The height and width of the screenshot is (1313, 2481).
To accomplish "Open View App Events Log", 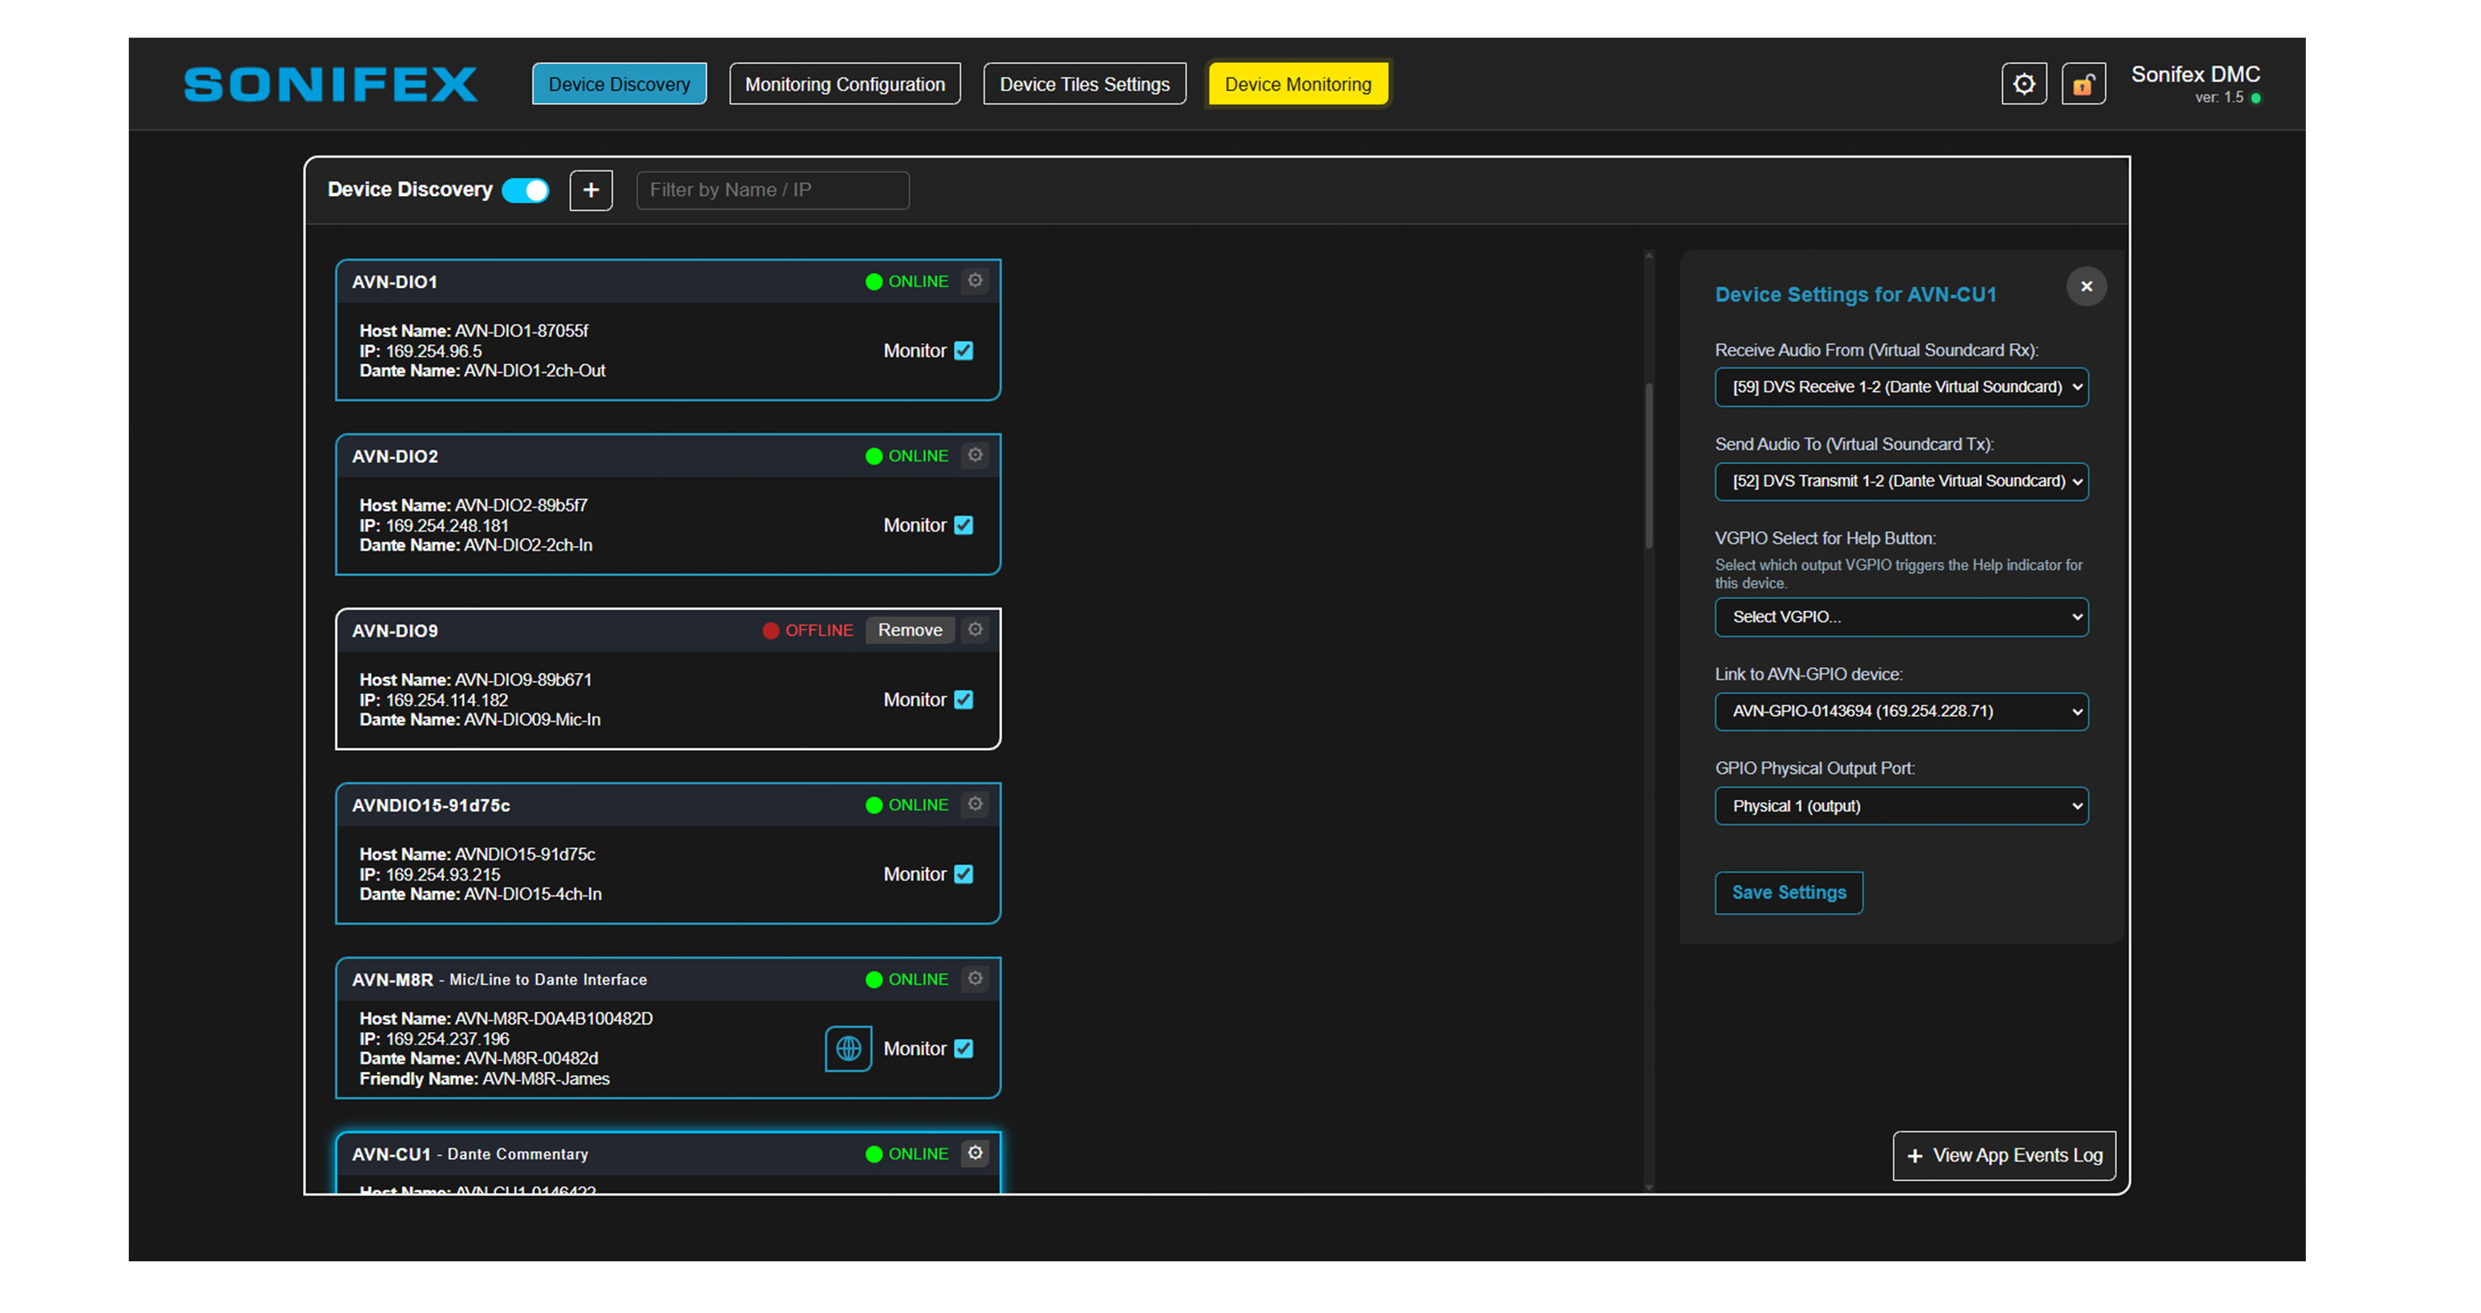I will (x=2005, y=1155).
